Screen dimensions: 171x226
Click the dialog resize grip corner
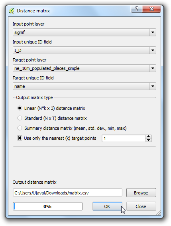pos(159,213)
